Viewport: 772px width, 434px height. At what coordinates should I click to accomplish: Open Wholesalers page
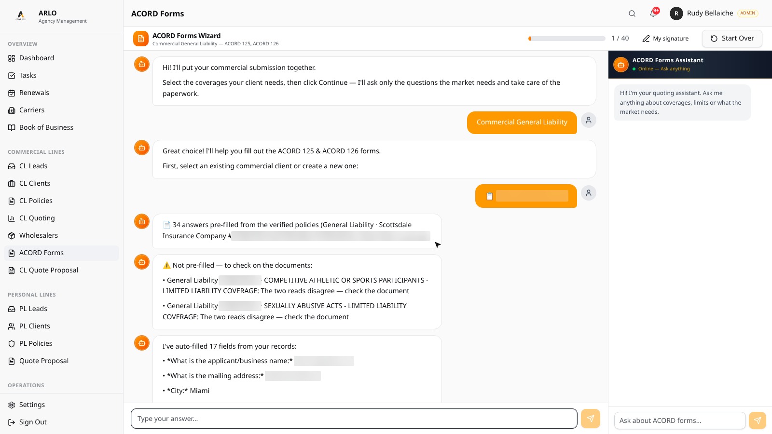point(61,235)
